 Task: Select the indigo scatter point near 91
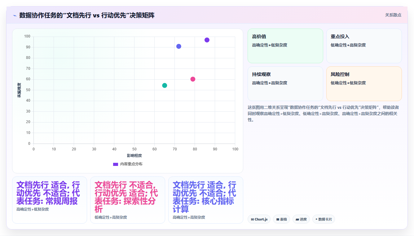(x=179, y=47)
